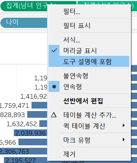137x163 pixels.
Task: Open the 필터... menu entry
Action: (89, 11)
